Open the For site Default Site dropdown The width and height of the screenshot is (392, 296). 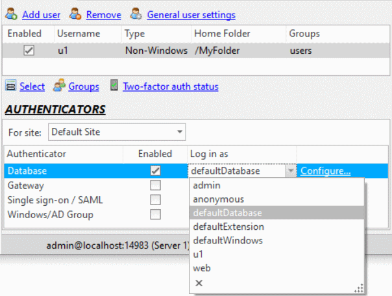(117, 132)
